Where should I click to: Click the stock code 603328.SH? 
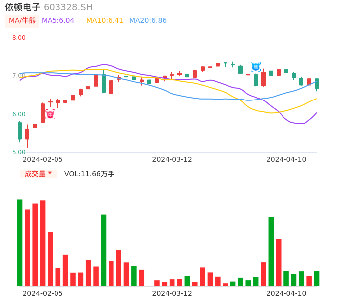[68, 7]
